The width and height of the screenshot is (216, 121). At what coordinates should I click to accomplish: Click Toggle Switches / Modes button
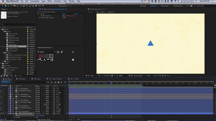tap(44, 119)
